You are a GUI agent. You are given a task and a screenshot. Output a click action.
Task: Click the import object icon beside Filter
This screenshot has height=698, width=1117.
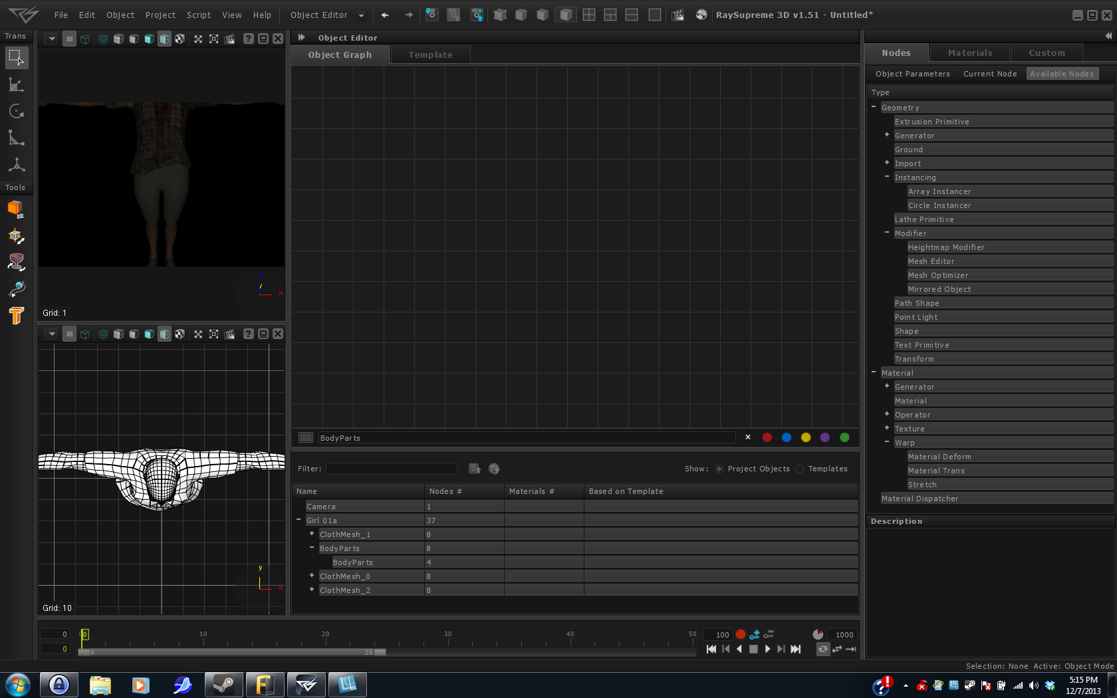pyautogui.click(x=475, y=469)
